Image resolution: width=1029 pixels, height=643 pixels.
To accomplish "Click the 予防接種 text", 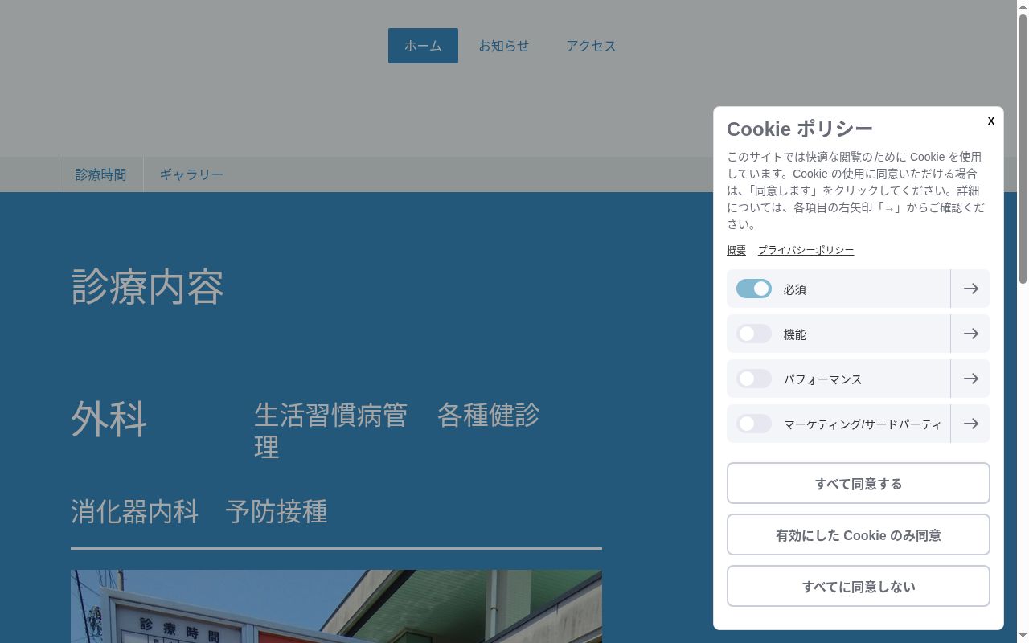I will [277, 512].
